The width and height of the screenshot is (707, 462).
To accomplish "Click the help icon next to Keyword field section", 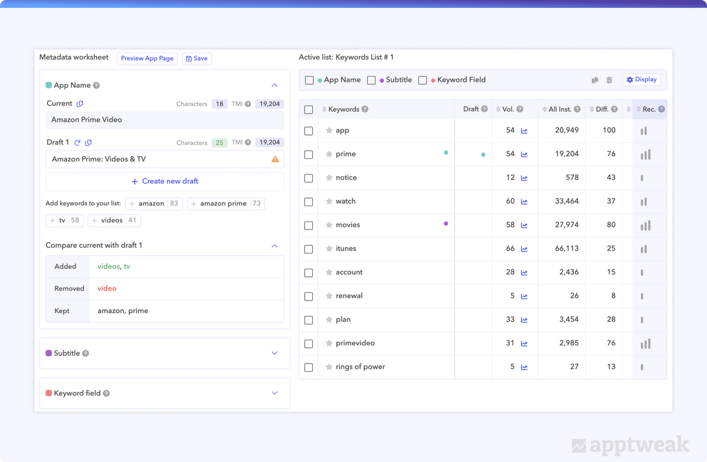I will pyautogui.click(x=107, y=393).
